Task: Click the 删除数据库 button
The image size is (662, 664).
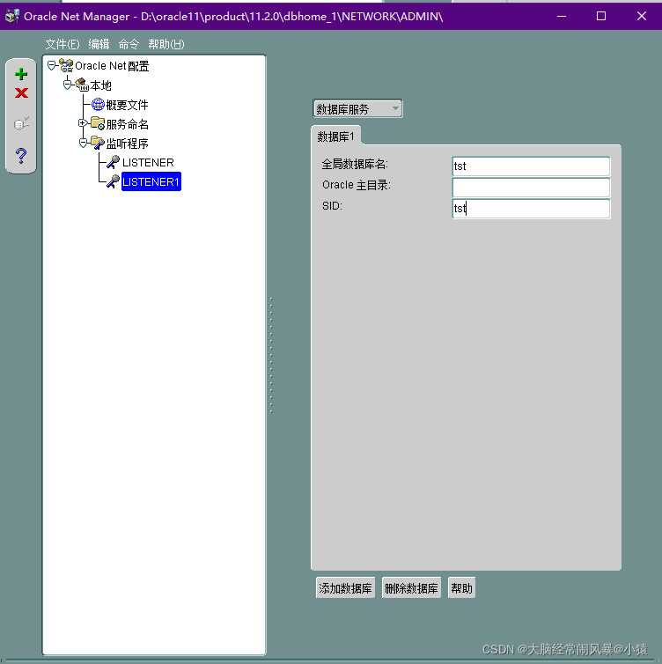Action: tap(411, 587)
